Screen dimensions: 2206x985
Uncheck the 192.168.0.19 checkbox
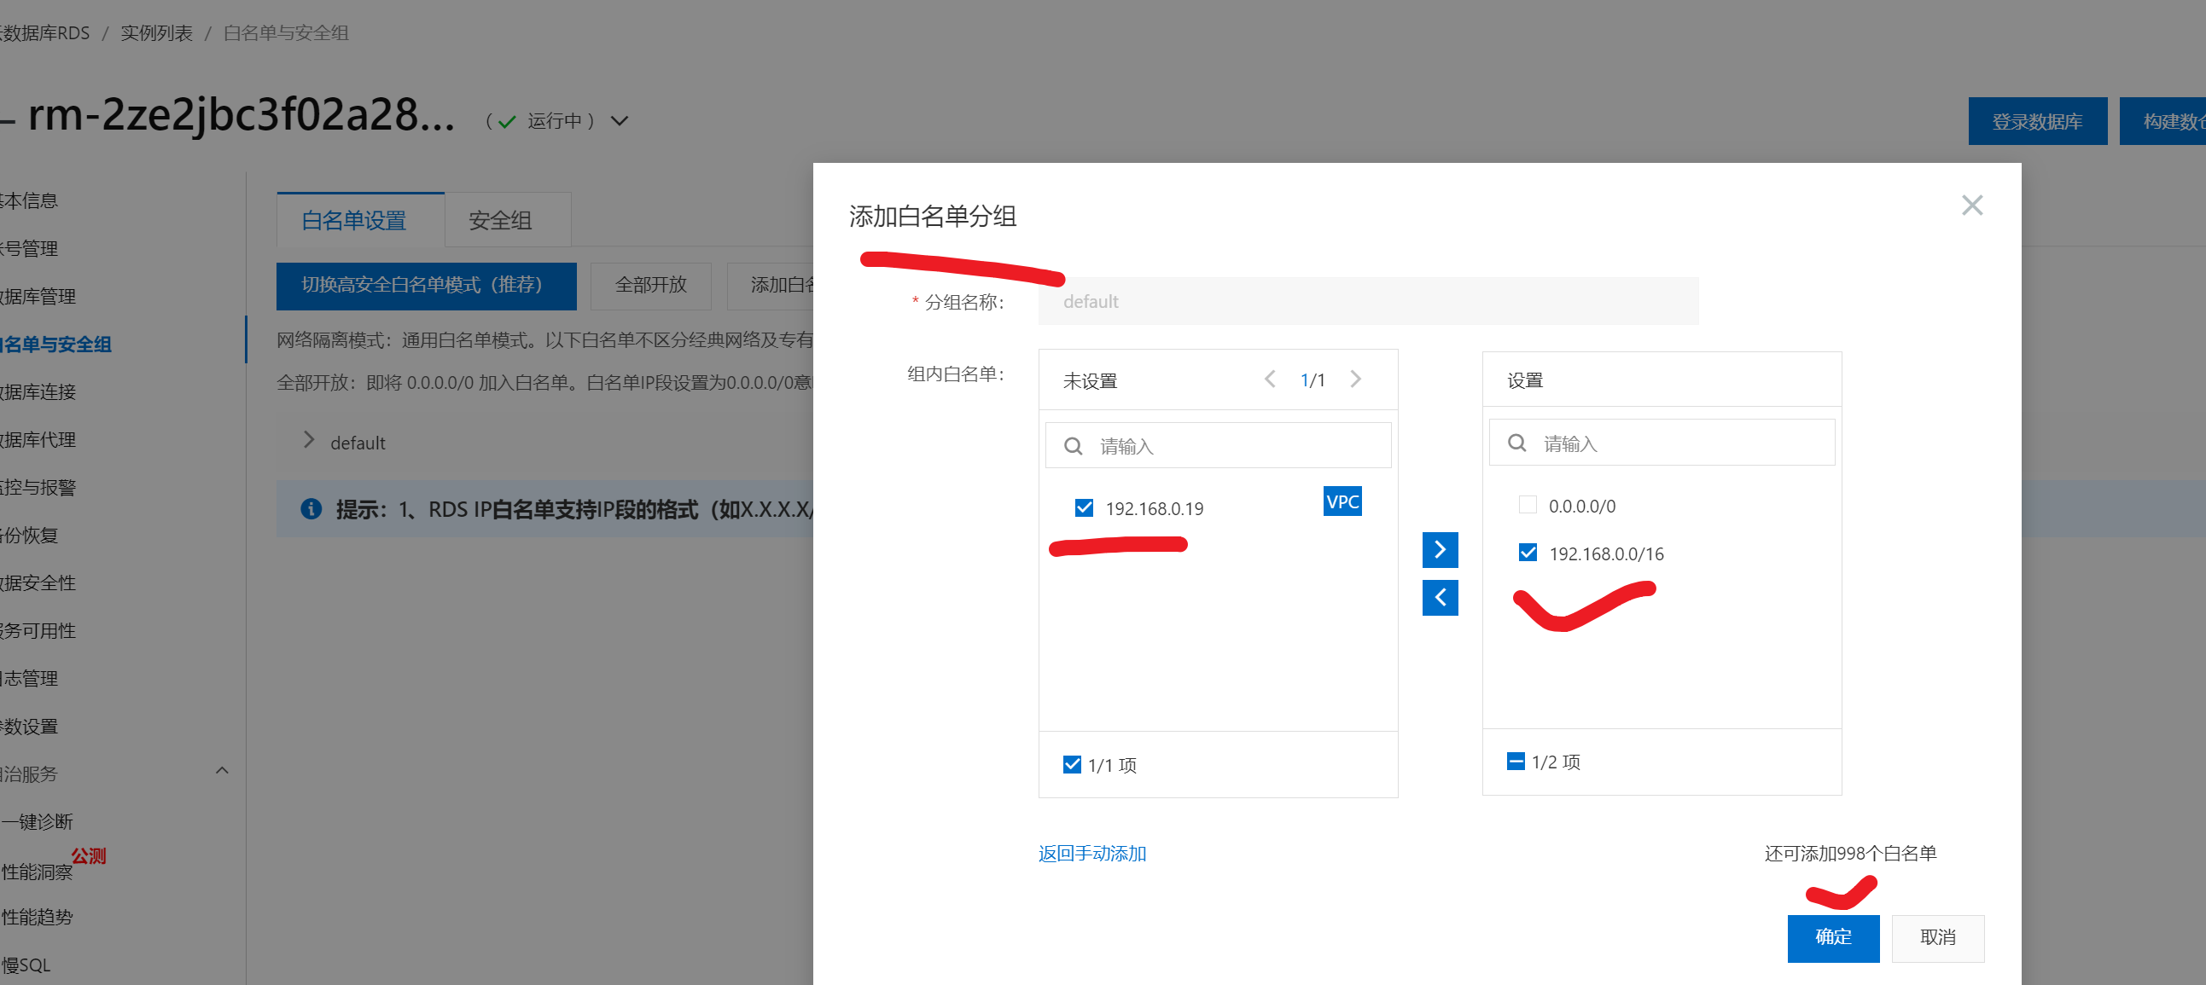[x=1083, y=508]
